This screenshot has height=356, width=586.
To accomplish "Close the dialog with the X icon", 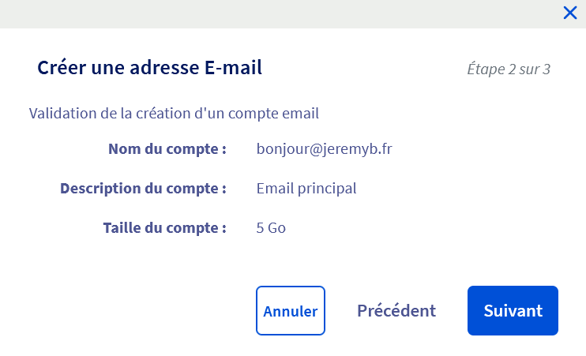I will [569, 13].
